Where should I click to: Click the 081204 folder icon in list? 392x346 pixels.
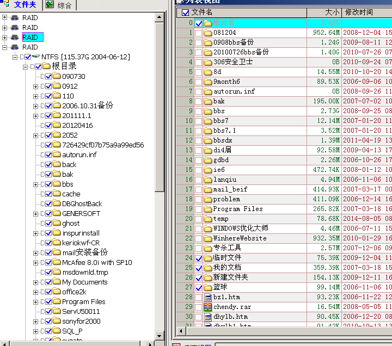pyautogui.click(x=207, y=33)
